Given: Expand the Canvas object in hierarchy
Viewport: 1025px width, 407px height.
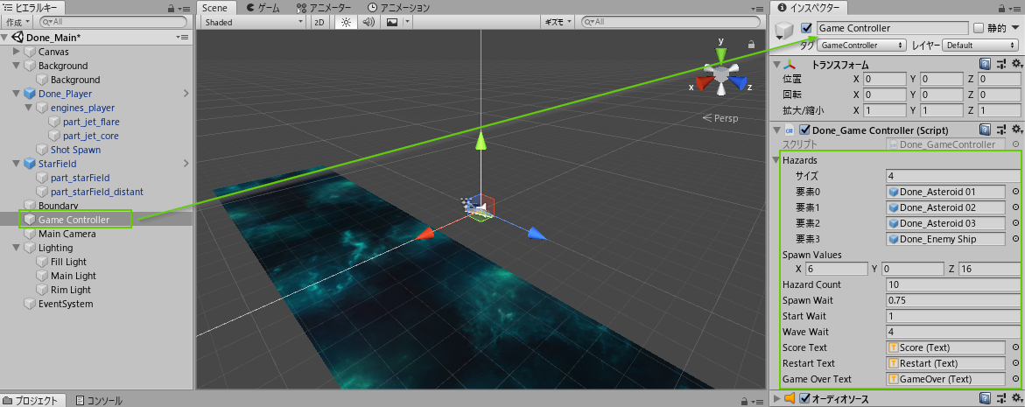Looking at the screenshot, I should coord(17,51).
